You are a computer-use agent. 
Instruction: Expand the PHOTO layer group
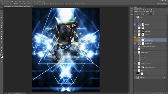click(138, 37)
